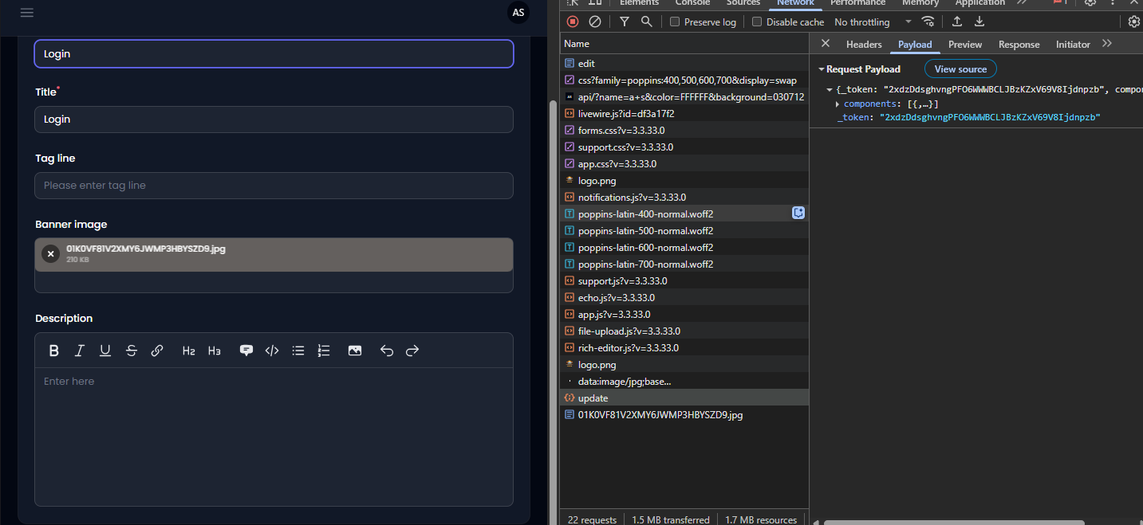Select the update request row
1143x525 pixels.
click(x=684, y=398)
